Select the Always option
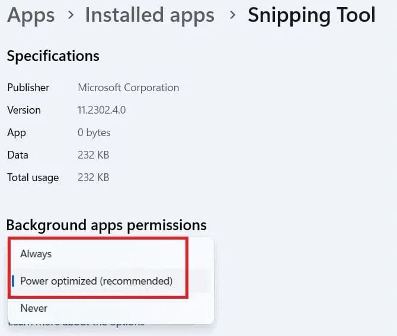 36,254
